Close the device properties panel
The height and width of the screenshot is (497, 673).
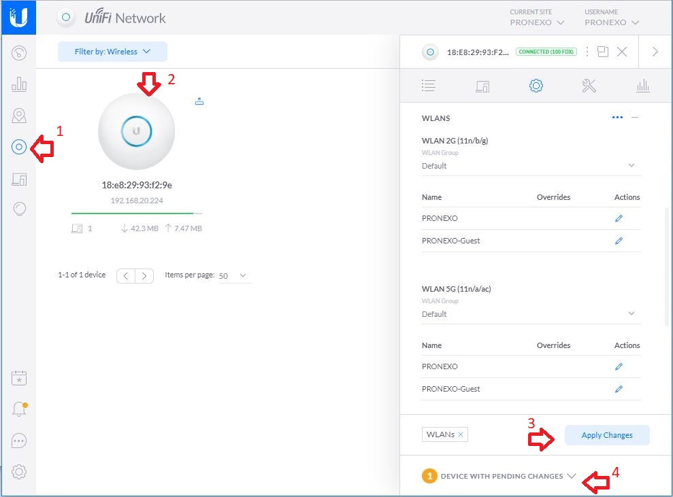622,52
